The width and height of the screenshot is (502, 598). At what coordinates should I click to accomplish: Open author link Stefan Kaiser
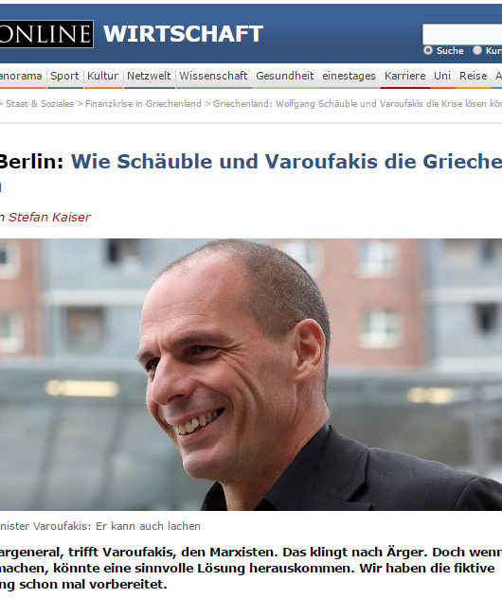coord(49,217)
